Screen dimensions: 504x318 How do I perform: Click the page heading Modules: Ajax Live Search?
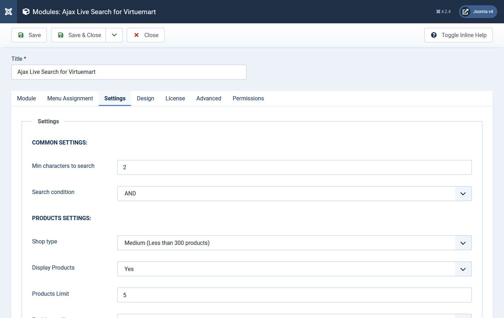click(94, 12)
